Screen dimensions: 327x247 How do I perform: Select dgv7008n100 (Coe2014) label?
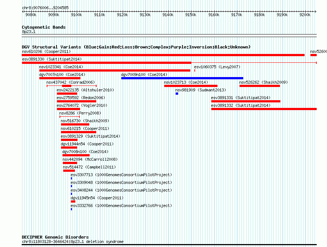85,152
